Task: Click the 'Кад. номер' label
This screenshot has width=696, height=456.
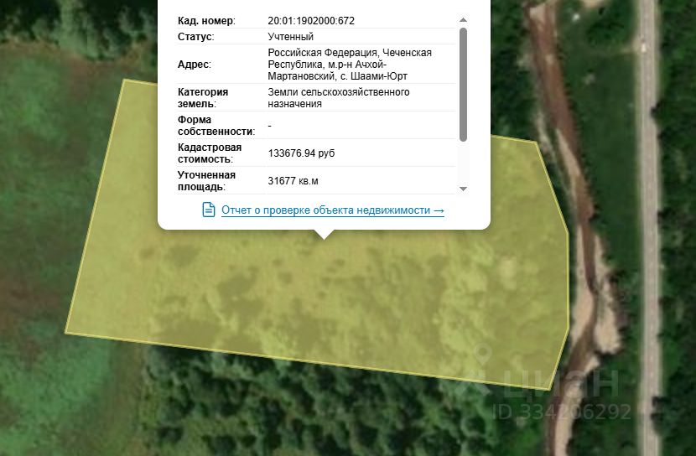Action: tap(206, 21)
